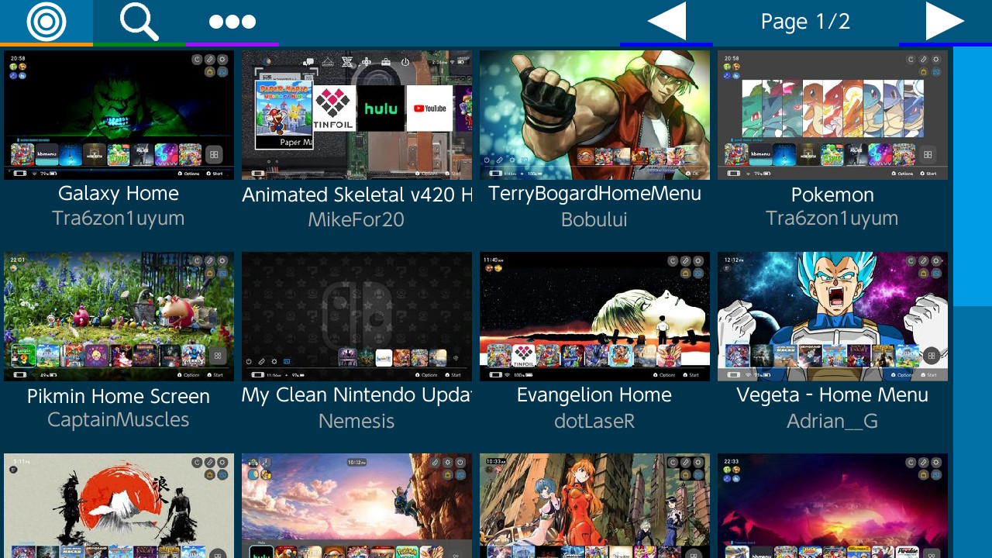Open the Pikmin Home Screen theme
The height and width of the screenshot is (558, 992).
pos(119,315)
